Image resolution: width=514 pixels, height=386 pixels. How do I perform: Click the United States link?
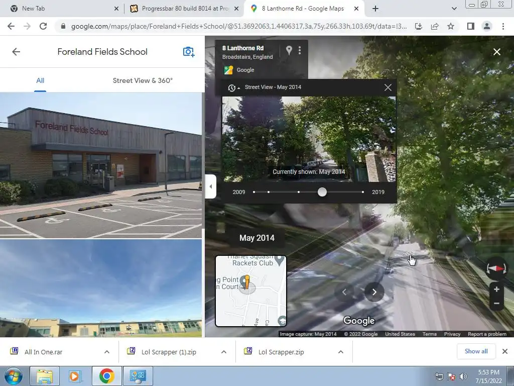(400, 334)
